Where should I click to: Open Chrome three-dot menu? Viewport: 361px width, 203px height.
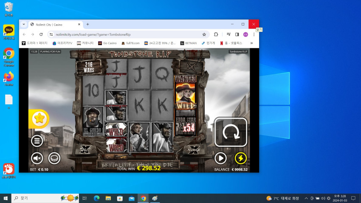(x=254, y=34)
